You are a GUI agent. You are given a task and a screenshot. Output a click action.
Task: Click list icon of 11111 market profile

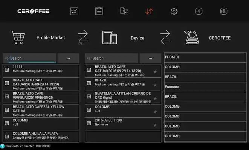point(7,70)
